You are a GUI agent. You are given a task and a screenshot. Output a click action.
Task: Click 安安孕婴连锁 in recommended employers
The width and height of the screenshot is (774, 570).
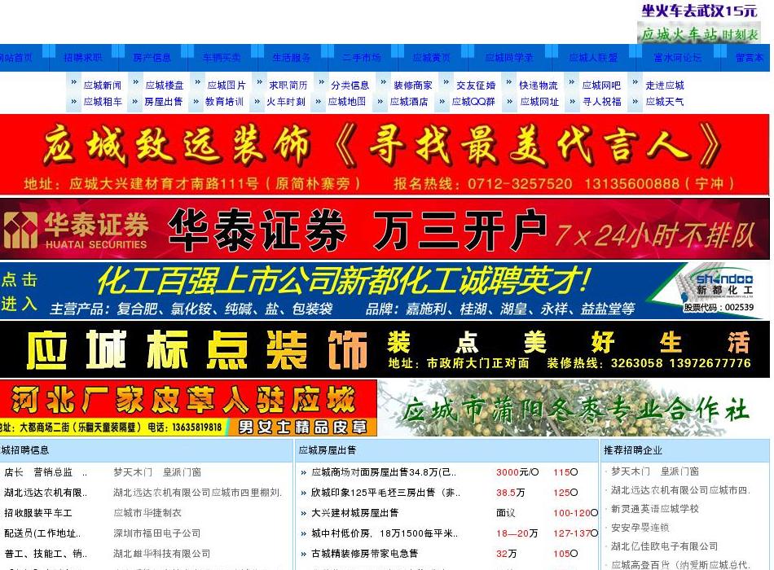(640, 528)
